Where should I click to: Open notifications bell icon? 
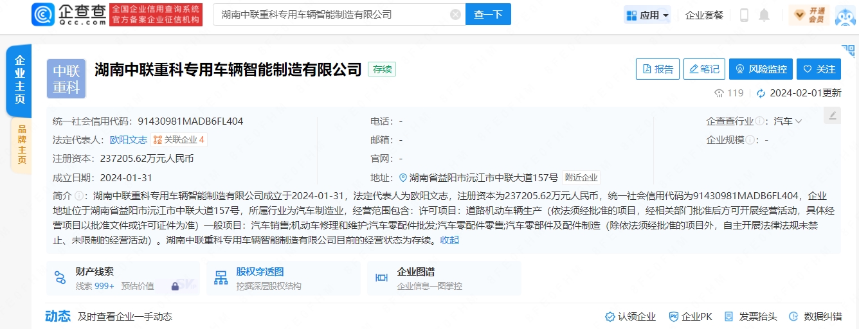point(764,15)
